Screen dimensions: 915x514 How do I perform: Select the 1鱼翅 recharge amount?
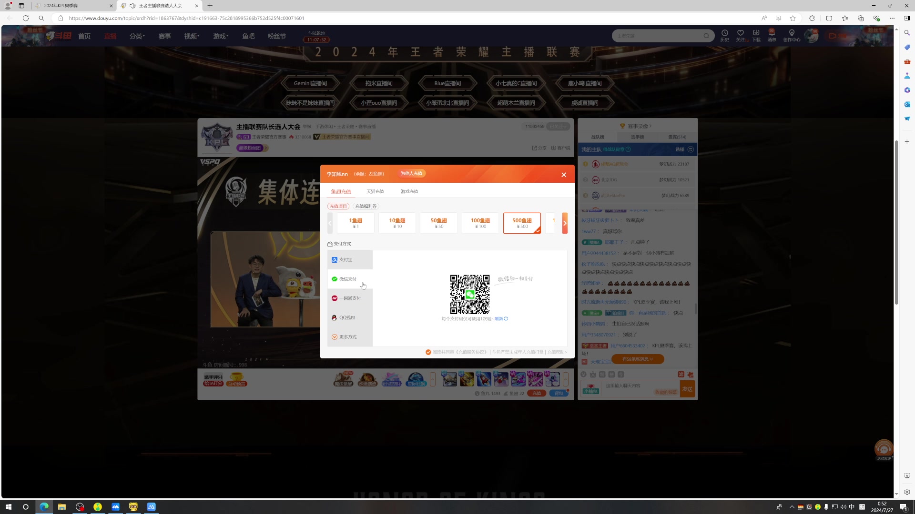click(356, 223)
